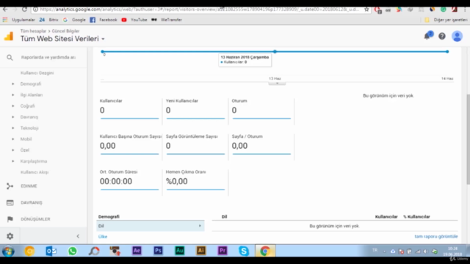Select the Oturum metric card
The height and width of the screenshot is (264, 470).
pyautogui.click(x=261, y=109)
